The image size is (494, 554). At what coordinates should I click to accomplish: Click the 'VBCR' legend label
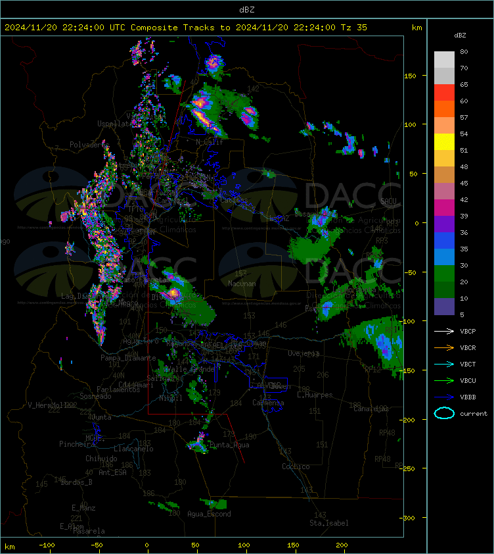tap(468, 348)
